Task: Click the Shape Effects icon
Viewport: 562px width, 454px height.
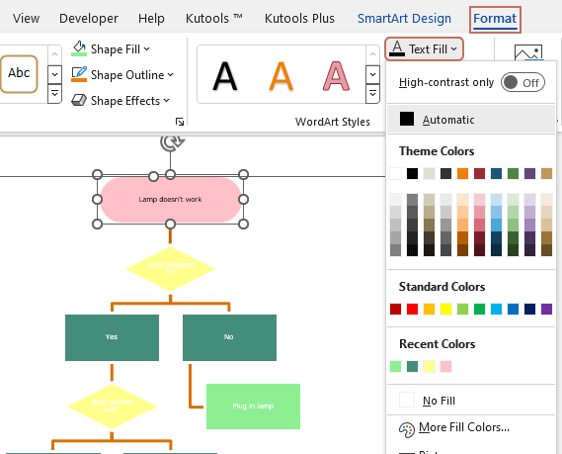Action: tap(79, 100)
